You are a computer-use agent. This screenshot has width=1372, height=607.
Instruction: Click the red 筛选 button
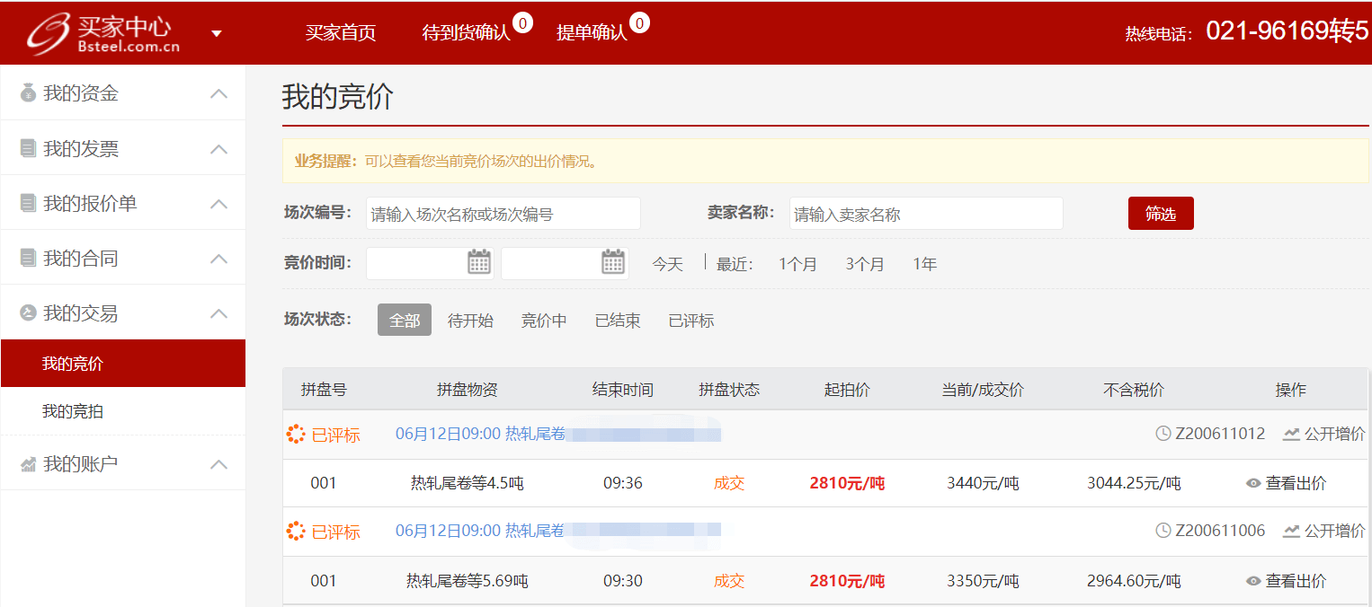coord(1161,214)
